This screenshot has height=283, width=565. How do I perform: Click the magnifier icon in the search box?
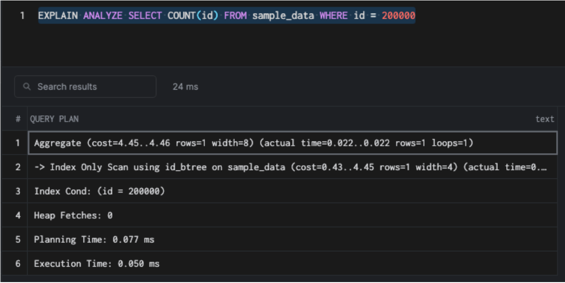27,87
